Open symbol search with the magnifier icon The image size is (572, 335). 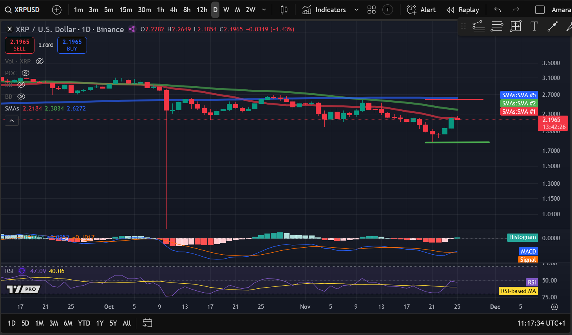coord(8,9)
